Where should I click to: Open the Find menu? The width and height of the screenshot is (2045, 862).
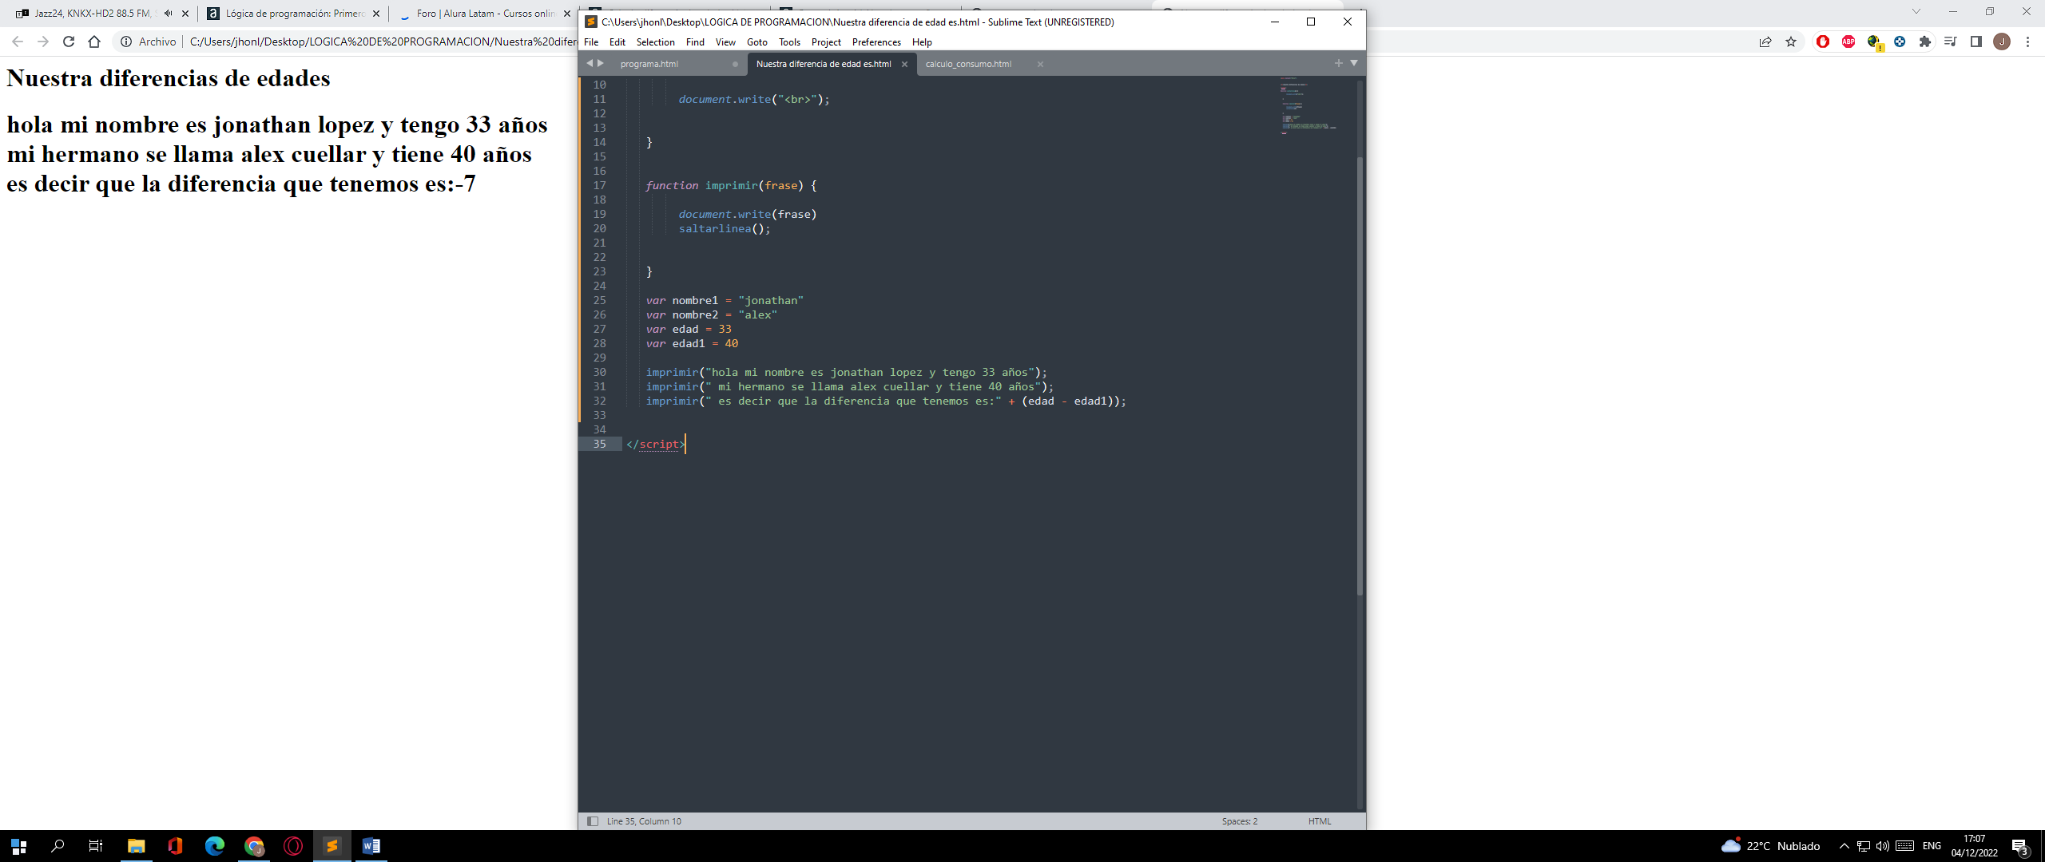[695, 42]
